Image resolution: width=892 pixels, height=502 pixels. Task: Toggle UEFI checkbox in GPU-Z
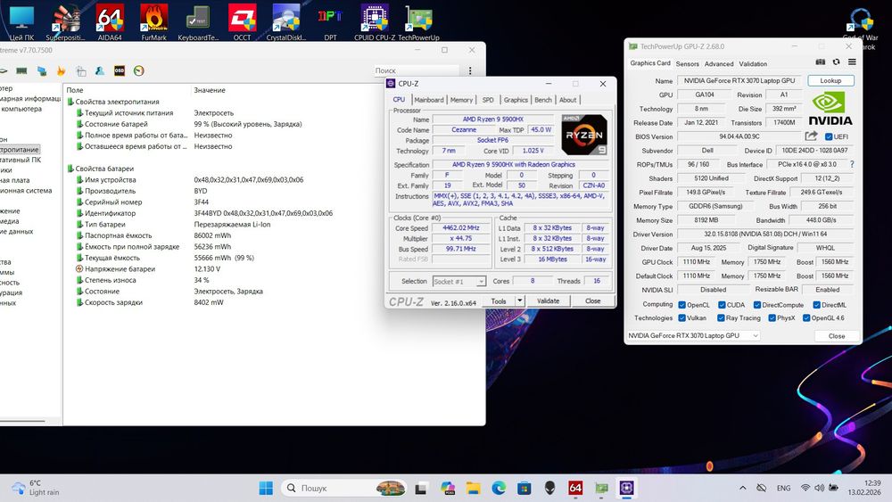point(829,136)
